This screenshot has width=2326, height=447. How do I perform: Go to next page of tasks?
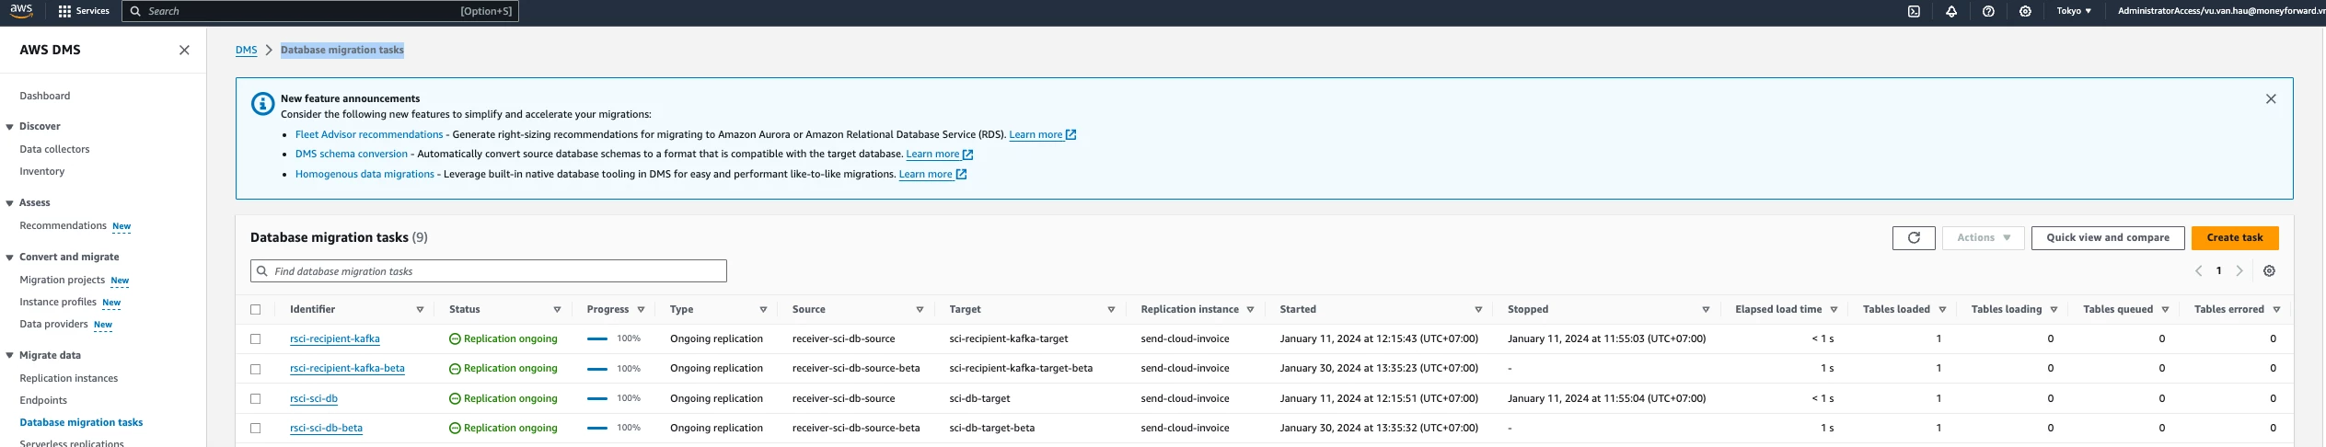coord(2239,271)
